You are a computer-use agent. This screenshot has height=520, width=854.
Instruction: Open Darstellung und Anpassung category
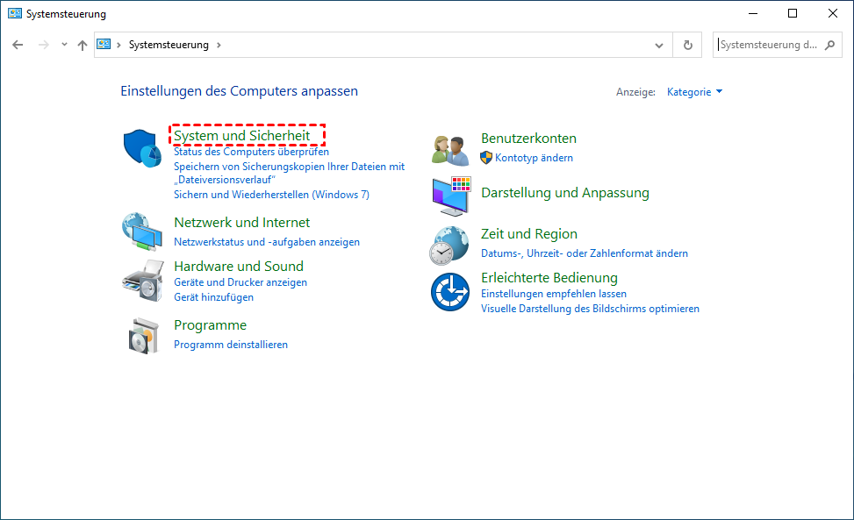[564, 193]
